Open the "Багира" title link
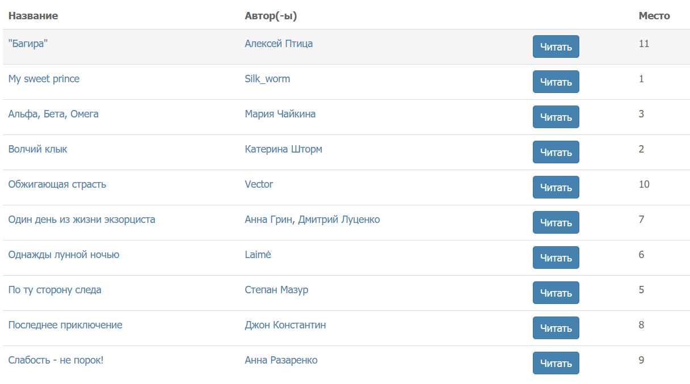Image resolution: width=690 pixels, height=384 pixels. (x=28, y=44)
